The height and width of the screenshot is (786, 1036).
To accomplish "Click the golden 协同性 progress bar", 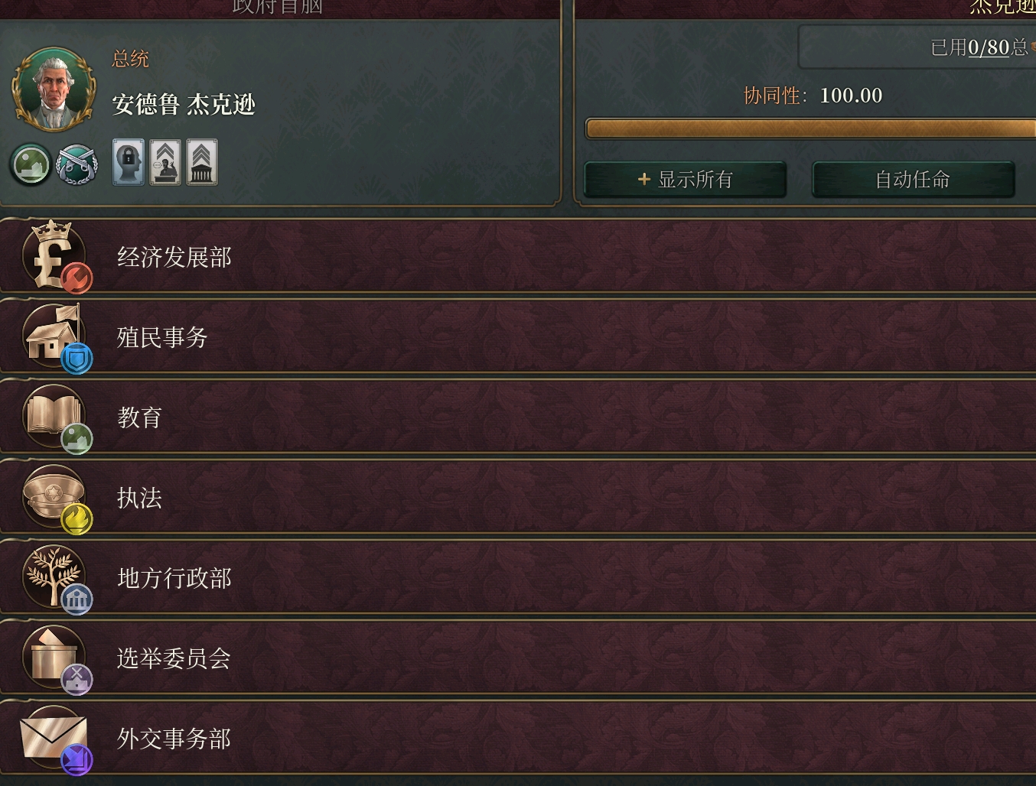I will click(x=811, y=128).
